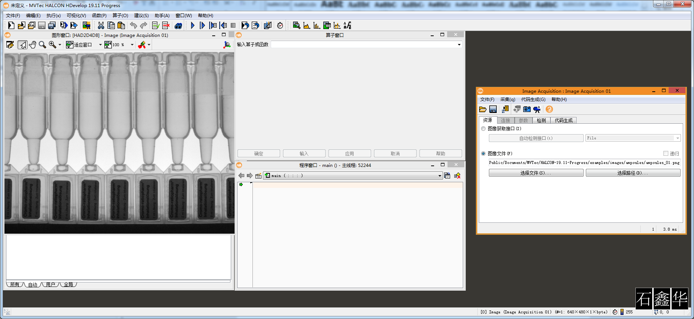Click the Cut scissors icon
The image size is (694, 319).
pos(101,25)
